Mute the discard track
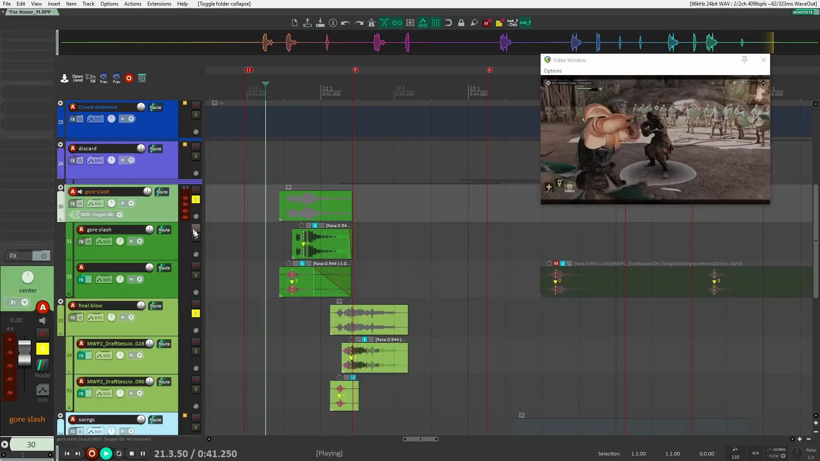The width and height of the screenshot is (820, 461). click(x=196, y=147)
